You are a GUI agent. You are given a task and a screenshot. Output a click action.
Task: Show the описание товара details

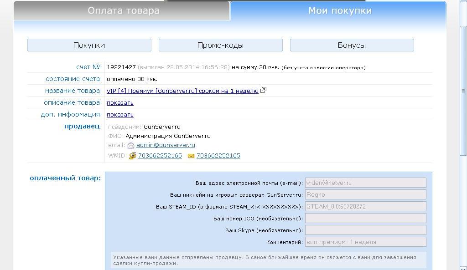click(120, 102)
